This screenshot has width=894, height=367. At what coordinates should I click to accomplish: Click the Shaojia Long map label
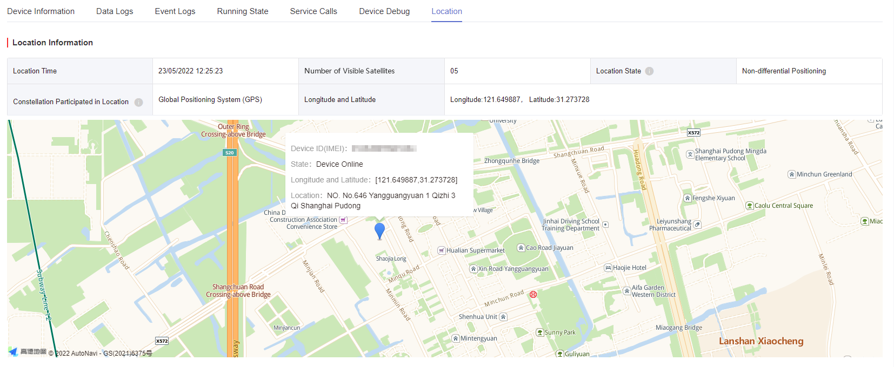point(391,259)
